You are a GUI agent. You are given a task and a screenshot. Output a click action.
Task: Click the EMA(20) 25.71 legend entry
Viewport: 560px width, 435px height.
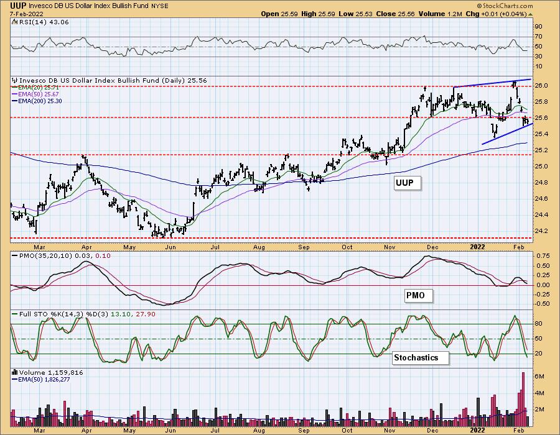point(39,88)
